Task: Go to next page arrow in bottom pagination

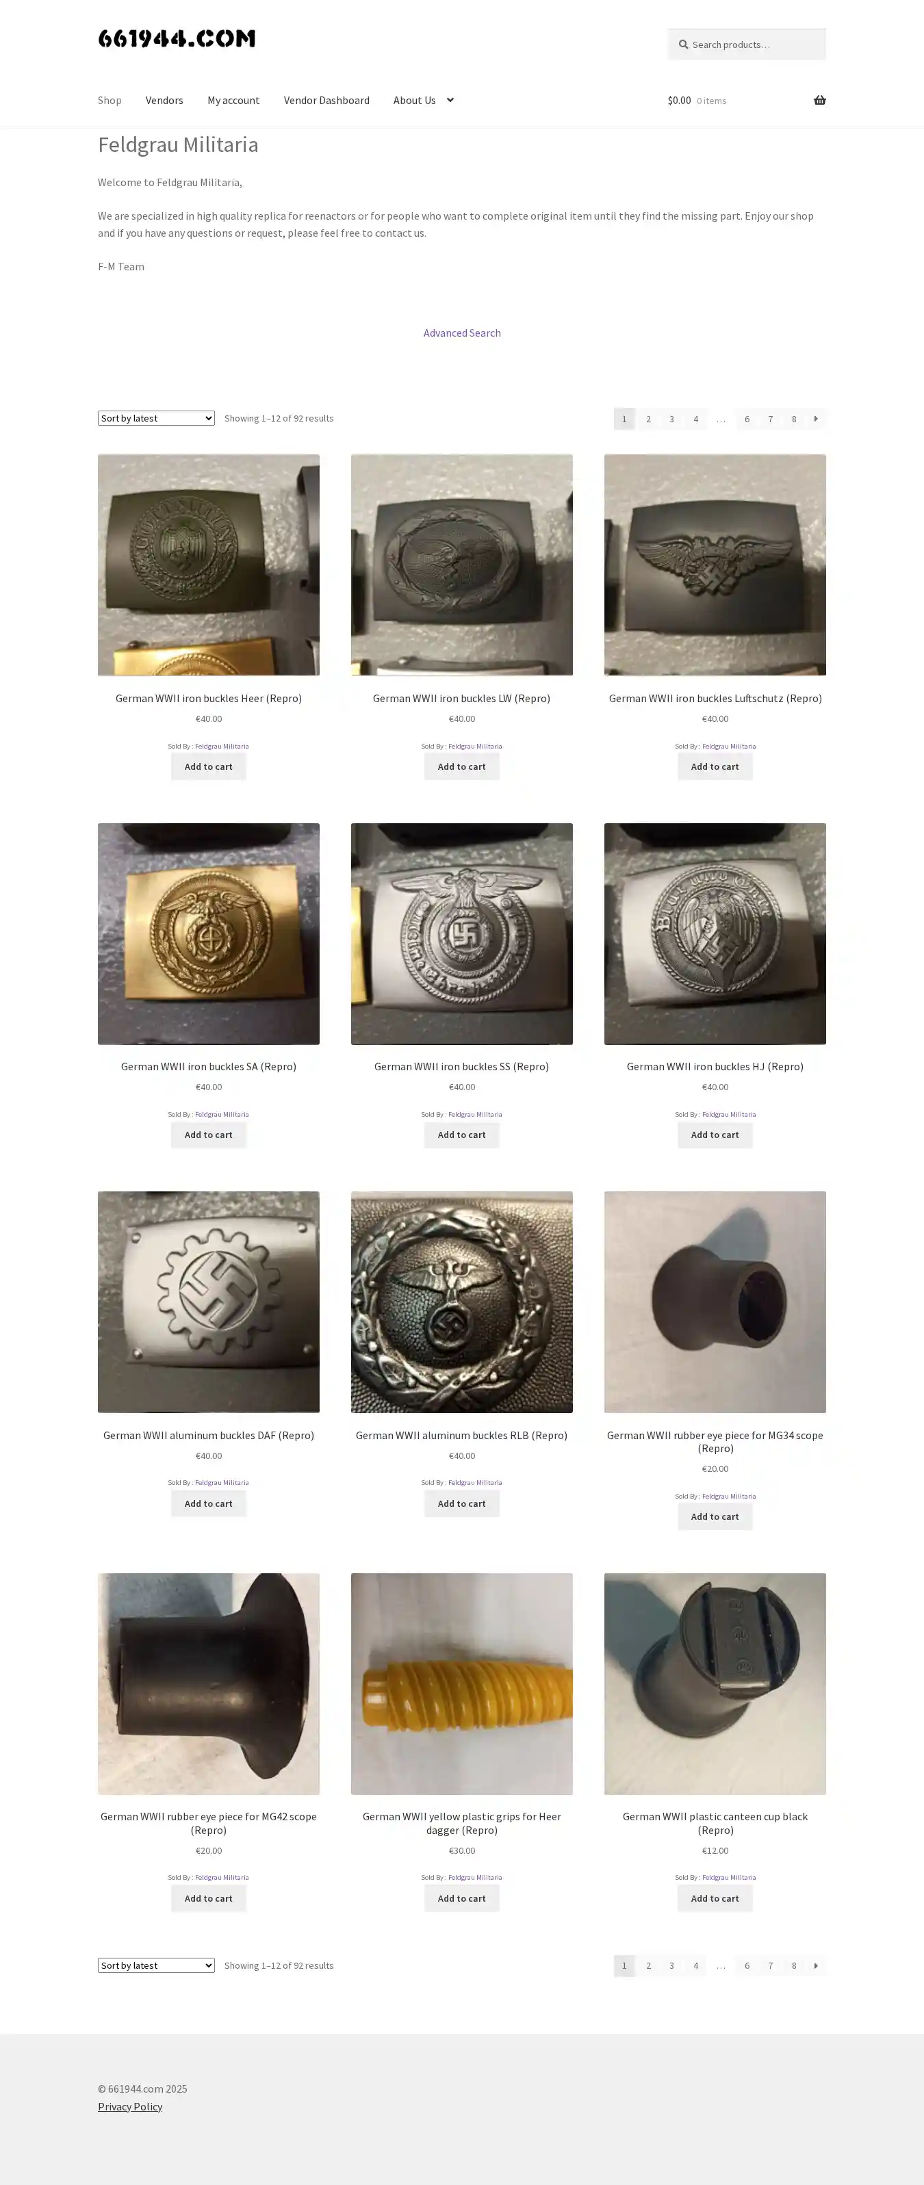Action: [x=815, y=1965]
